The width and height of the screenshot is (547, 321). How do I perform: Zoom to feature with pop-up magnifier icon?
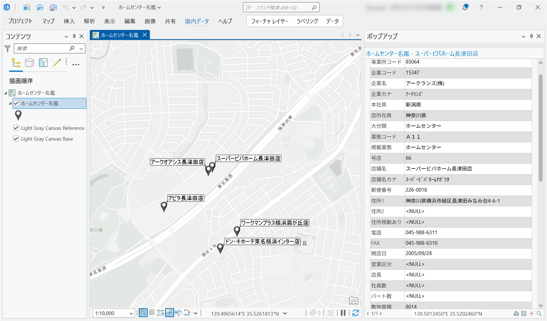[539, 314]
